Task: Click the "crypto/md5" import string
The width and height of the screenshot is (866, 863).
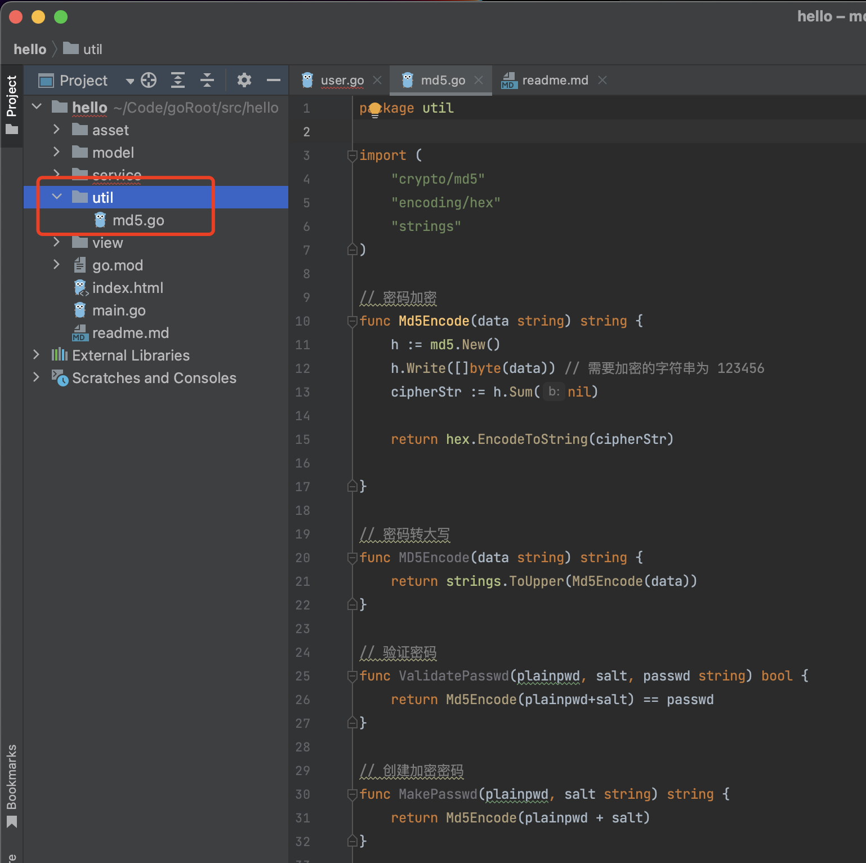Action: pos(438,179)
